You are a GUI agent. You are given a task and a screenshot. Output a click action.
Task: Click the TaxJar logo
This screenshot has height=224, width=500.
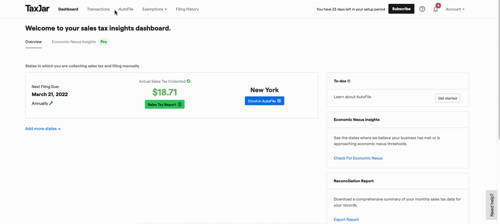37,9
